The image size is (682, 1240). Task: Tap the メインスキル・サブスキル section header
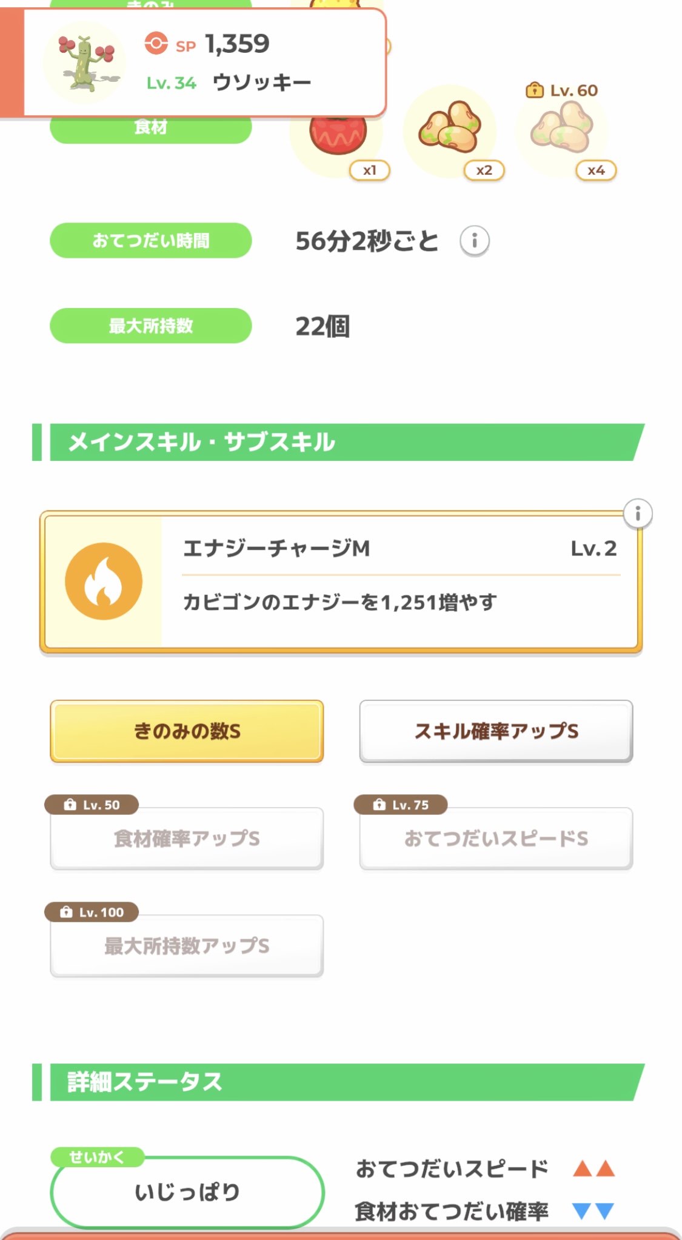pyautogui.click(x=339, y=442)
